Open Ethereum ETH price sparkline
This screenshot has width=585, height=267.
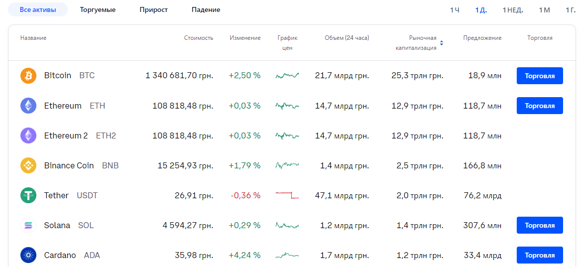(288, 106)
